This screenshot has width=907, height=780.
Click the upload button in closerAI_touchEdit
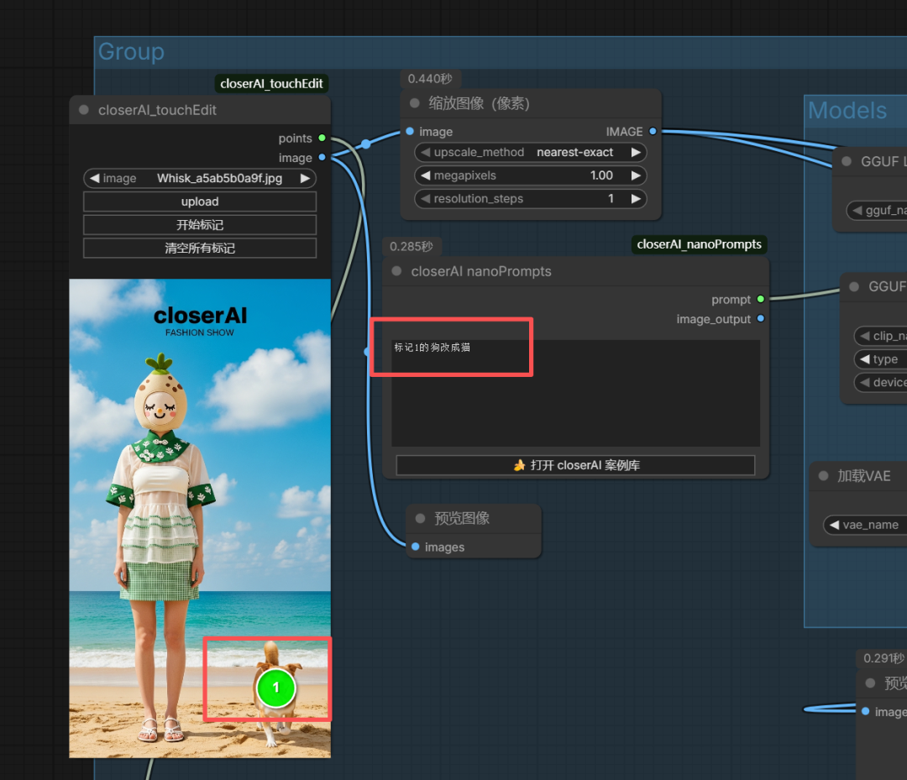[x=200, y=202]
